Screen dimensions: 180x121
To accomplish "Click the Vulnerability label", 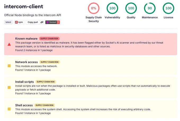I will (112, 17).
